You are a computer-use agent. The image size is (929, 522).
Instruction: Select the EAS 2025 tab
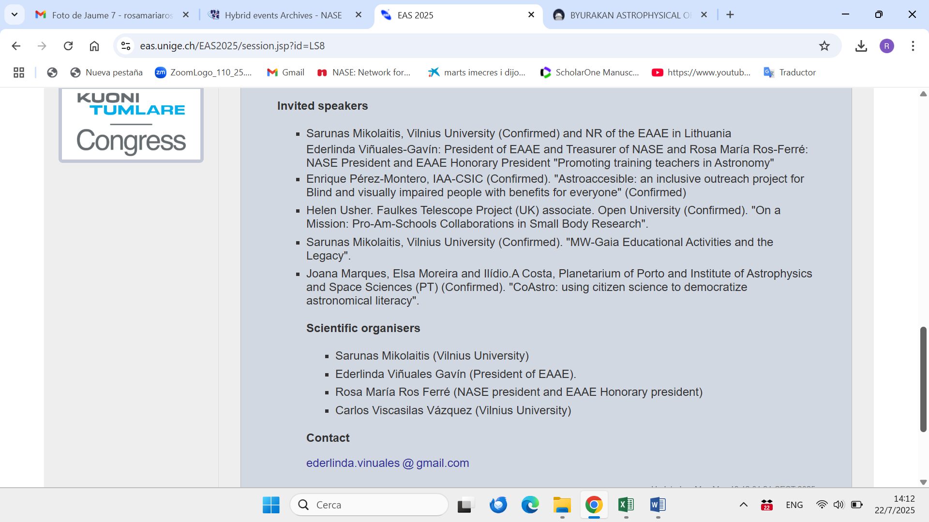458,15
